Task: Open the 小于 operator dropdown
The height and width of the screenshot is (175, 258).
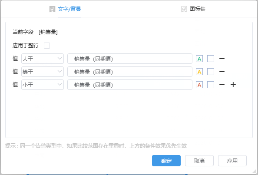Action: tap(43, 85)
